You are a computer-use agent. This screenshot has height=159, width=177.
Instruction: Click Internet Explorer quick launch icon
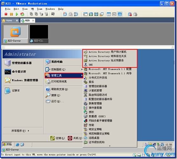click(x=17, y=144)
